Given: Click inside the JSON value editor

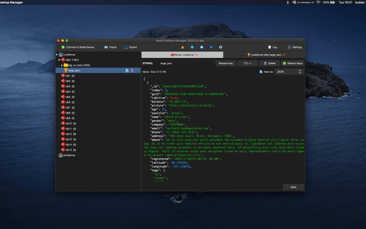Looking at the screenshot, I should click(x=223, y=129).
